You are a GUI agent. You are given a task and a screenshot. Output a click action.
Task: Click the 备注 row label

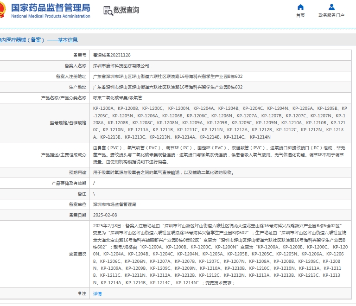(82, 194)
